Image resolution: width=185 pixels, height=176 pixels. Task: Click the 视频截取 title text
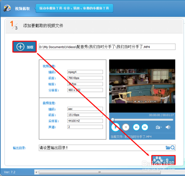[x=22, y=9]
